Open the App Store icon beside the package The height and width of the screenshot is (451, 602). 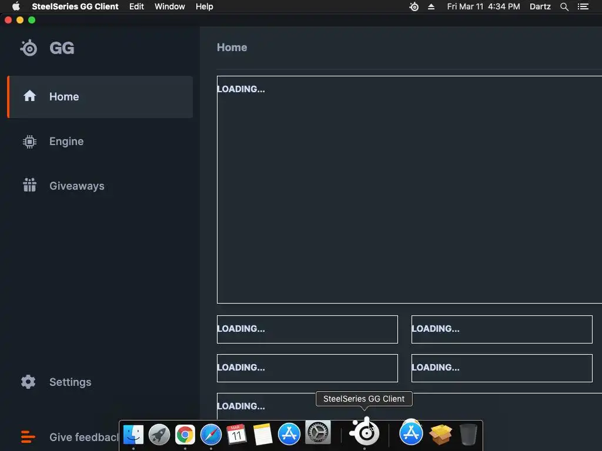point(411,433)
